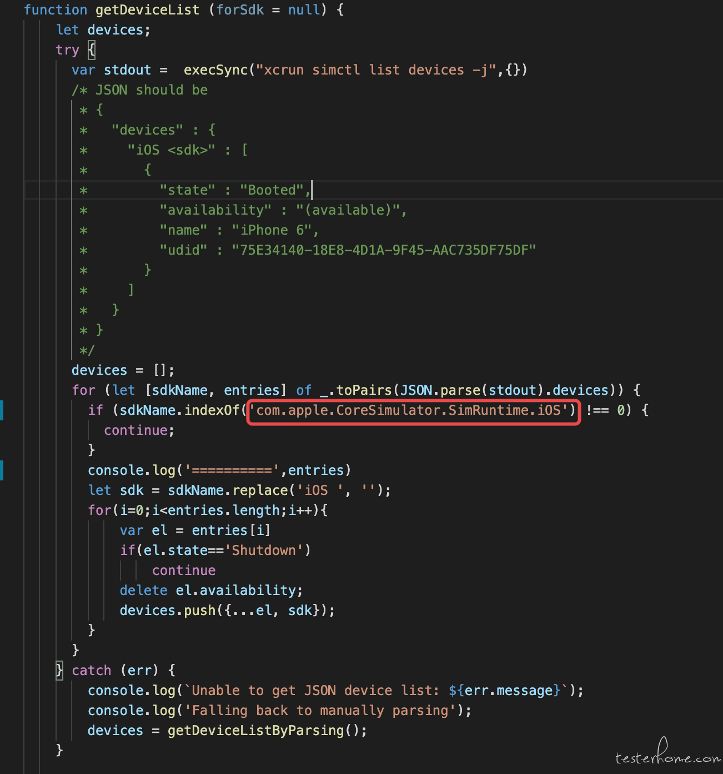This screenshot has height=774, width=723.
Task: Click the 'var el = entries[i]' line
Action: pos(195,530)
